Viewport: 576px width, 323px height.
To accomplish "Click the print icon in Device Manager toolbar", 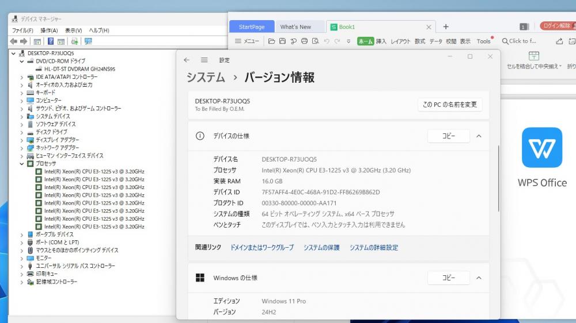I will pyautogui.click(x=74, y=41).
